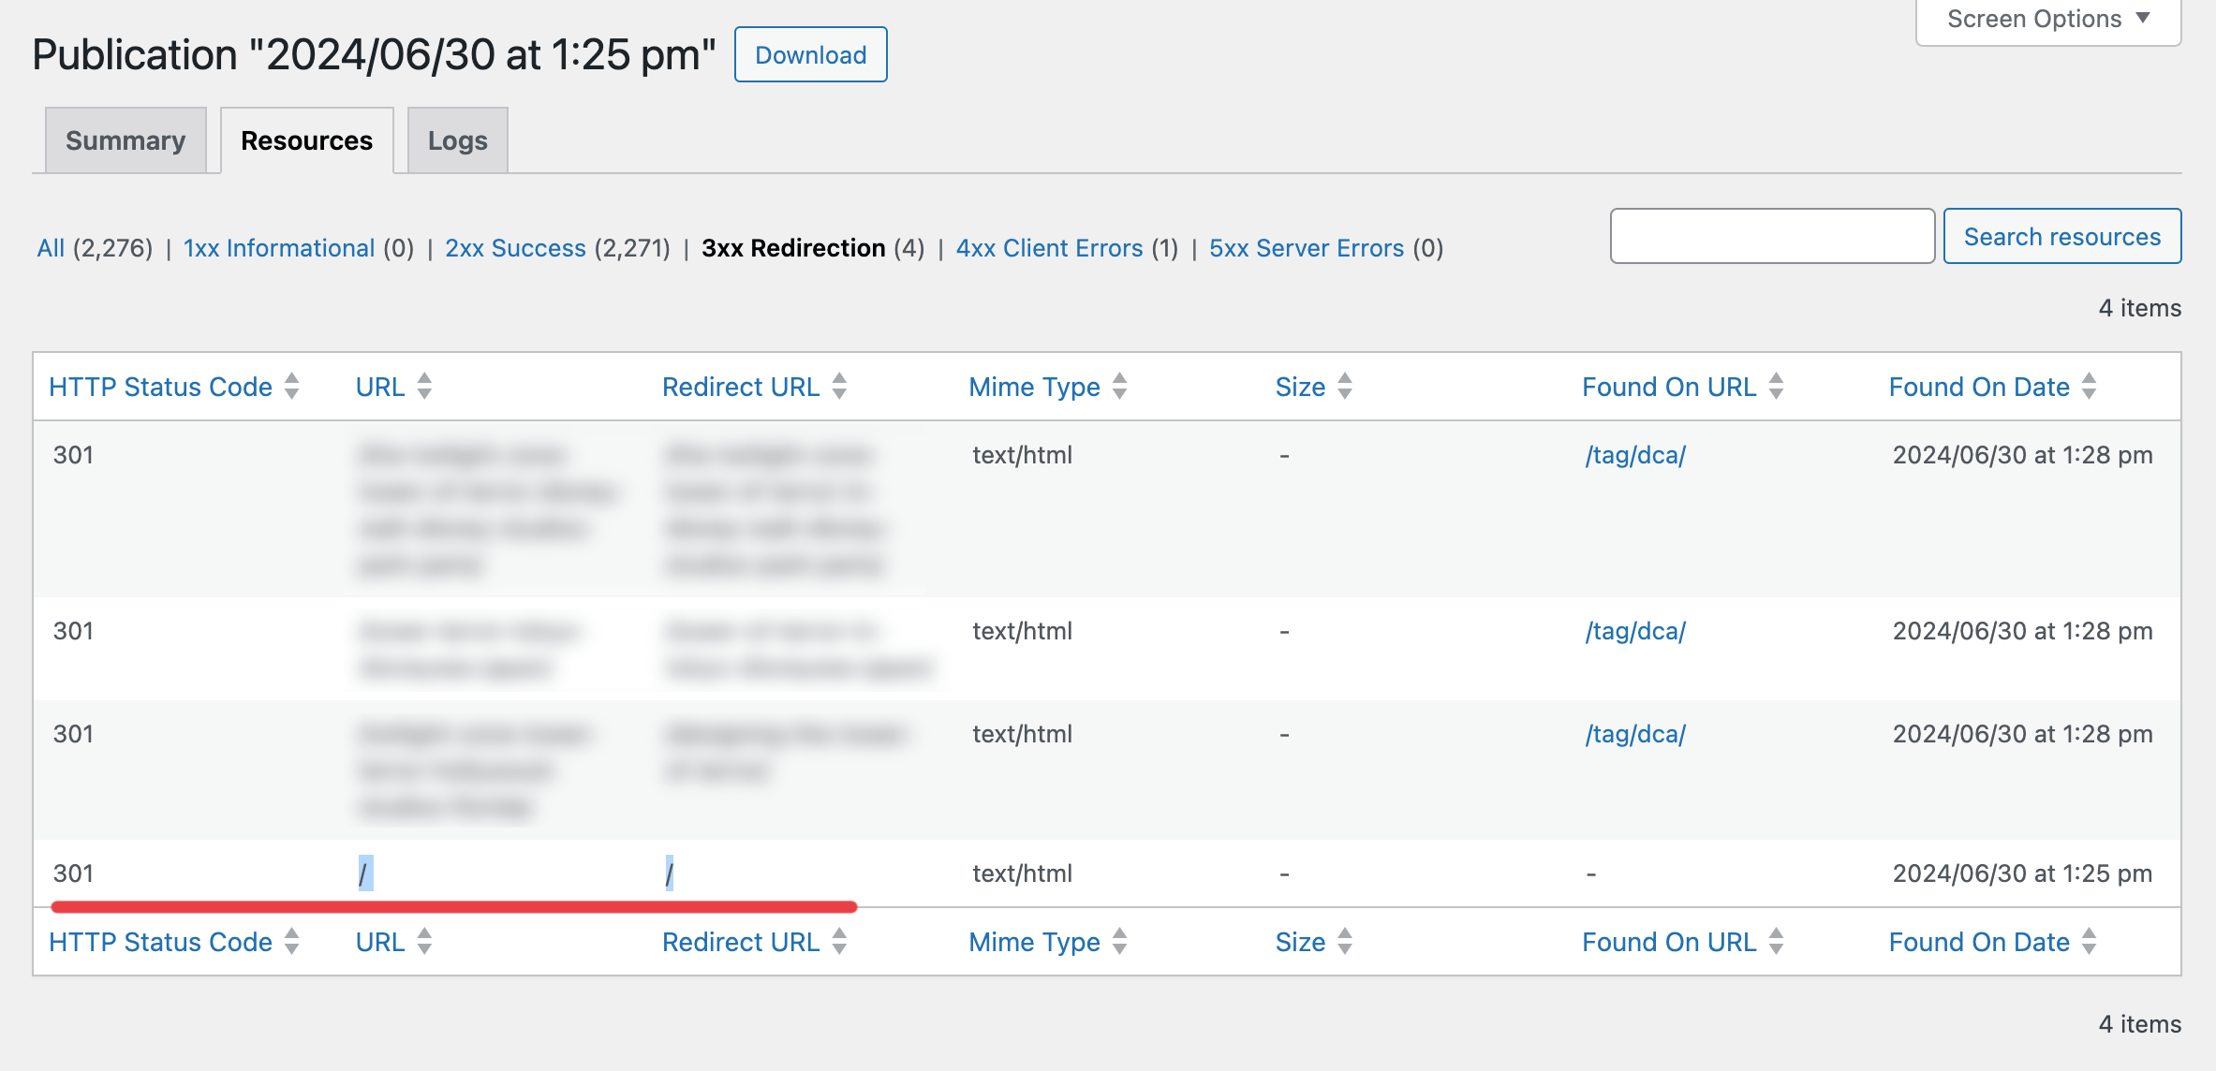Image resolution: width=2216 pixels, height=1071 pixels.
Task: Open the first /tag/dca/ link
Action: click(1634, 455)
